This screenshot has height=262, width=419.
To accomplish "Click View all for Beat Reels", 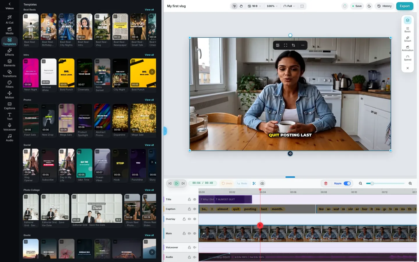I will (149, 10).
